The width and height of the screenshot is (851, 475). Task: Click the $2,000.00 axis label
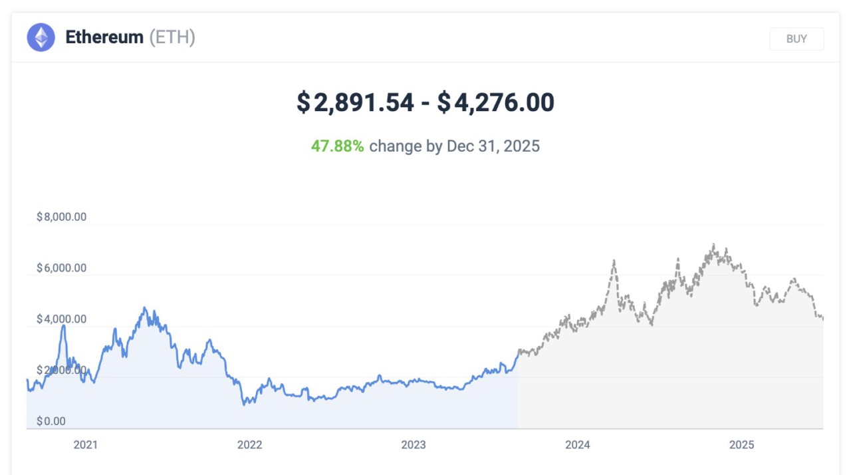click(61, 370)
